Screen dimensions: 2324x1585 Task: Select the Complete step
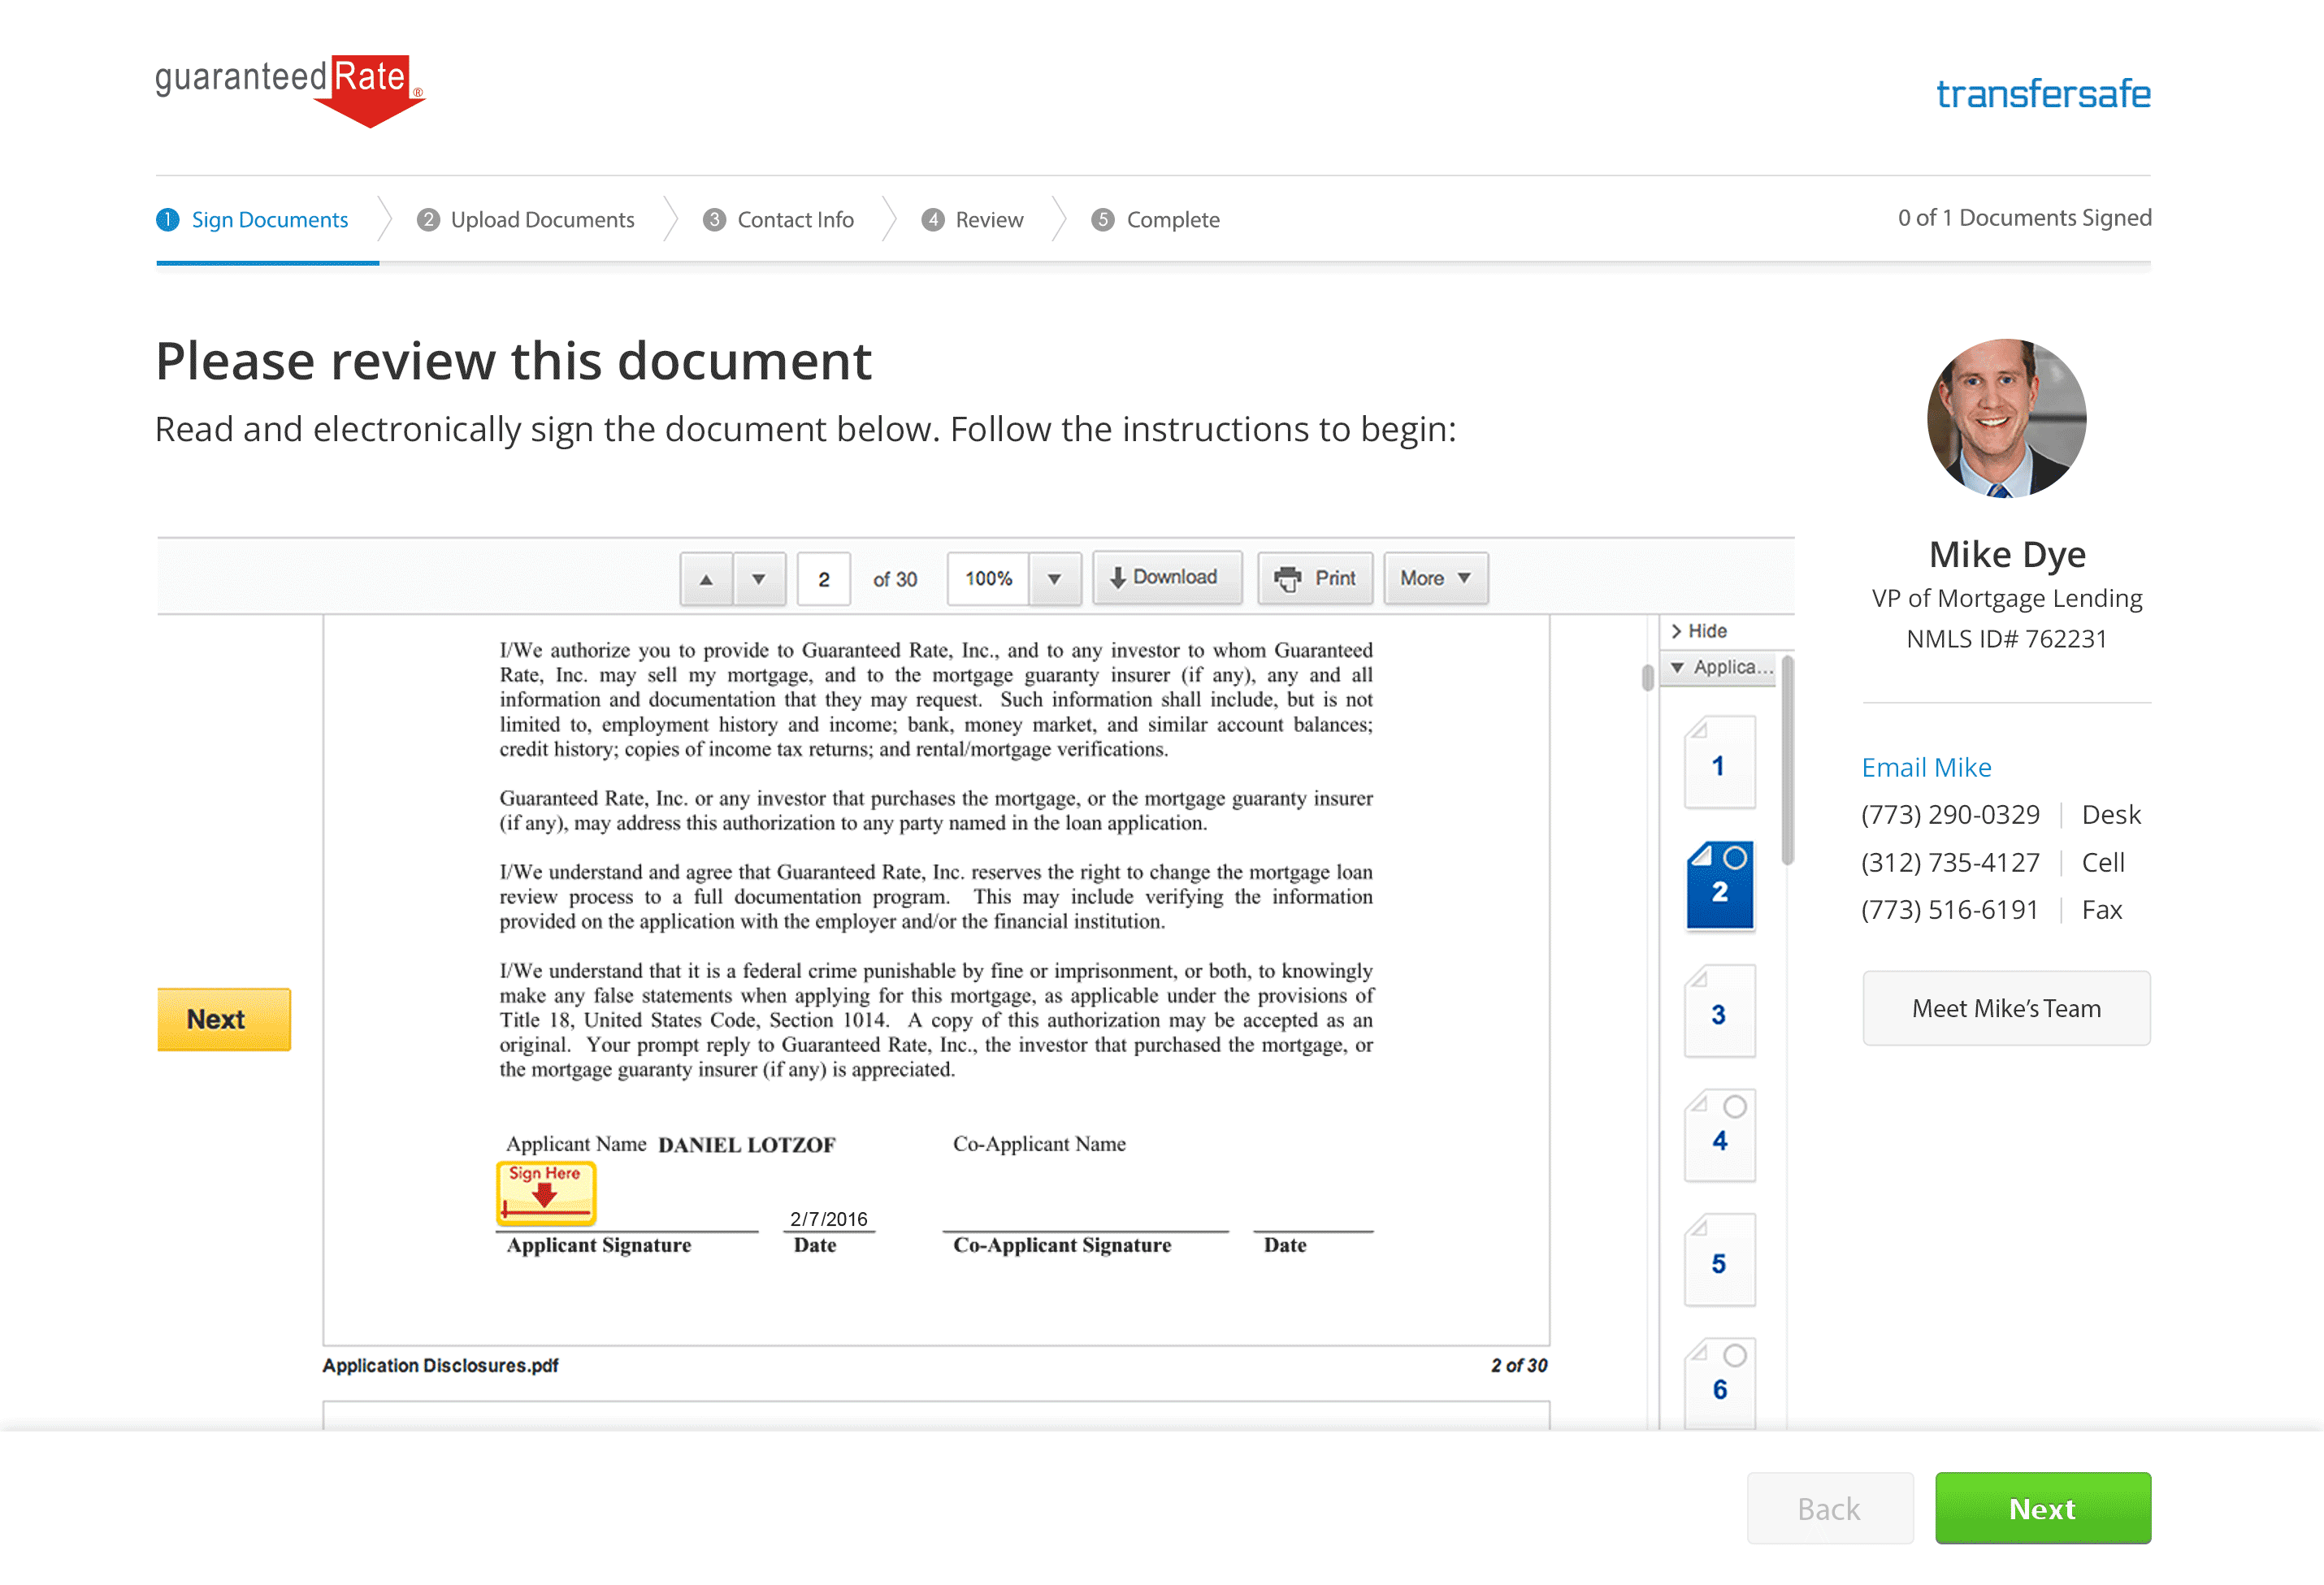coord(1156,220)
